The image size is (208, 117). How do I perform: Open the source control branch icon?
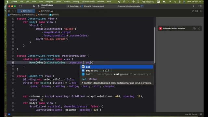point(39,6)
